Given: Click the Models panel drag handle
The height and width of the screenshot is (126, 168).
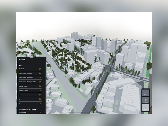Looking at the screenshot, I should 32,57.
